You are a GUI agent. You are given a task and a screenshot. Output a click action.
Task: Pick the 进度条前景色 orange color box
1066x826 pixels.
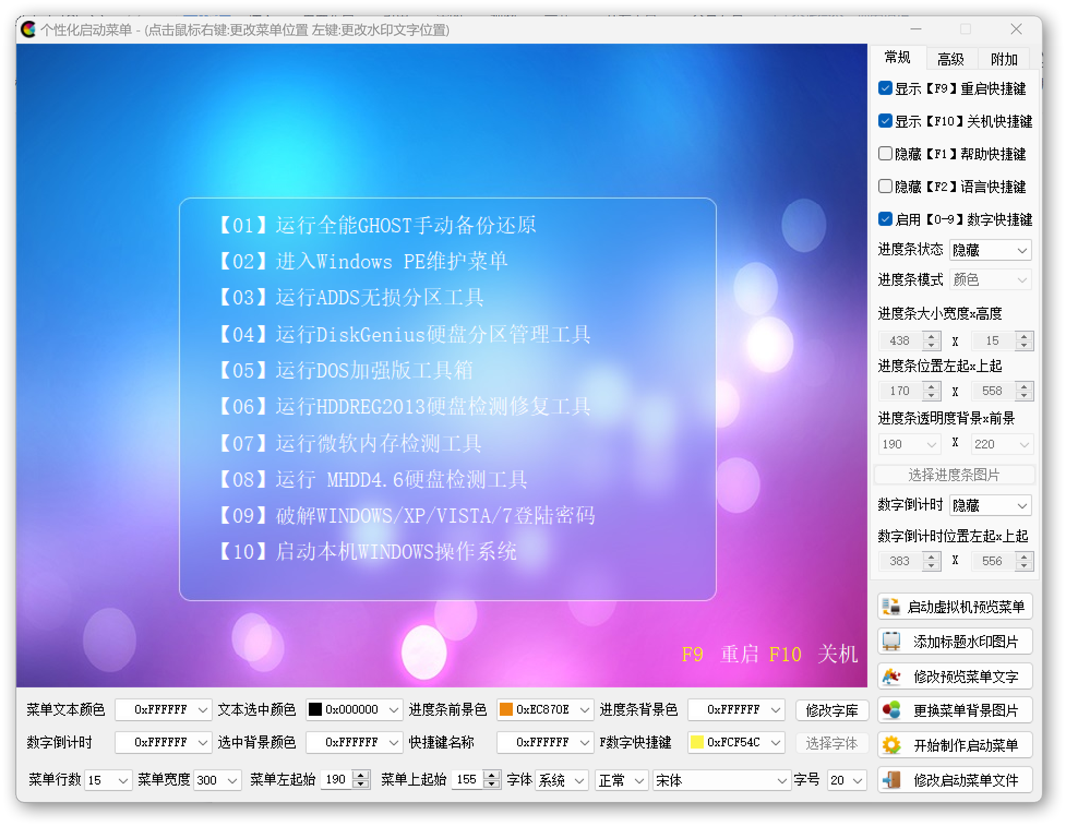point(545,710)
